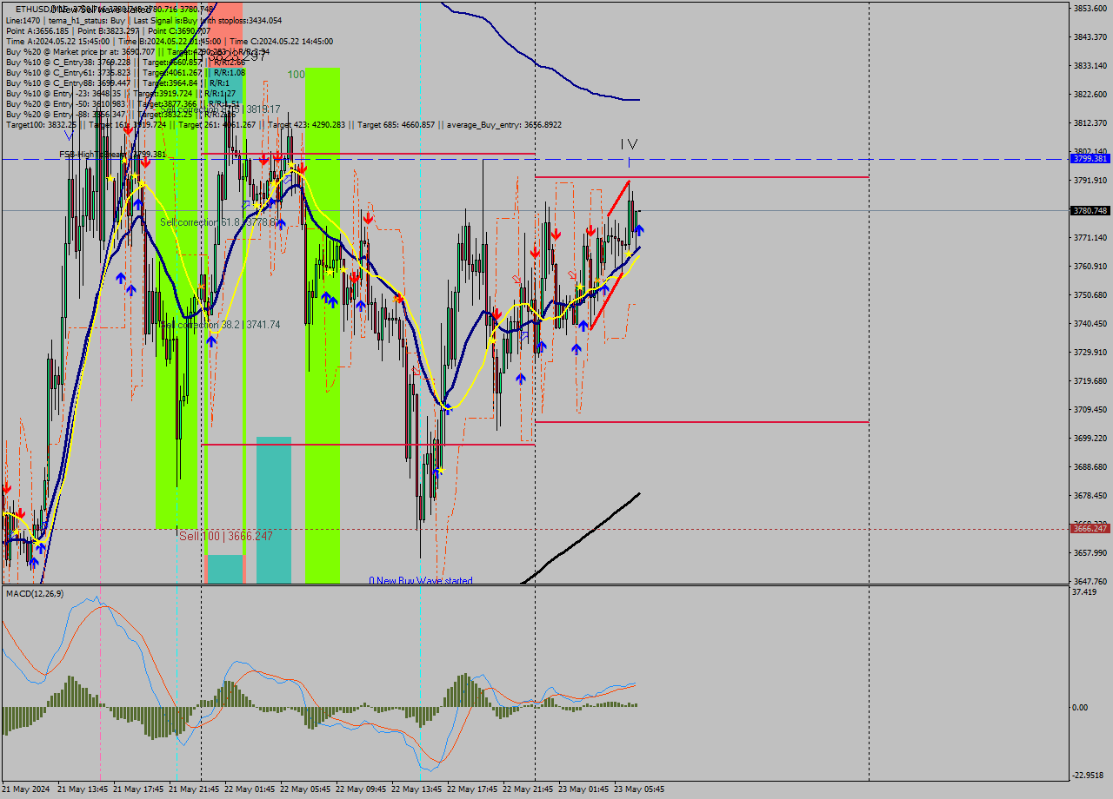Image resolution: width=1113 pixels, height=799 pixels.
Task: Click the blue buy arrow below the 23 May 01:45 candles
Action: 576,347
